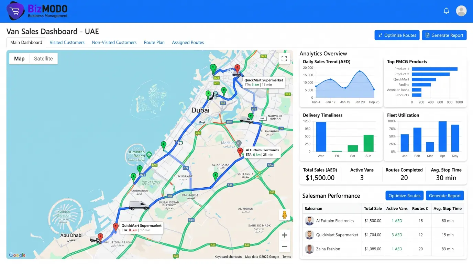This screenshot has width=473, height=264.
Task: Open the Route Plan tab
Action: point(154,42)
